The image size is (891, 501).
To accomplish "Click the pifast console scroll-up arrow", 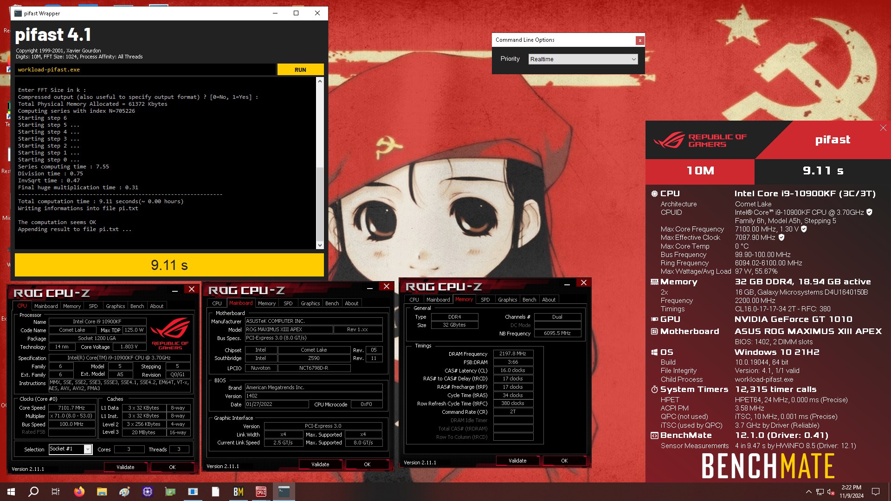I will [319, 81].
